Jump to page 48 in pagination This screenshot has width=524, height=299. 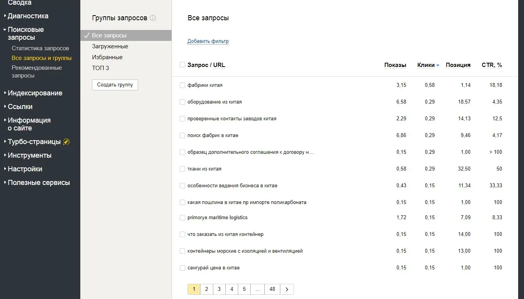coord(272,289)
